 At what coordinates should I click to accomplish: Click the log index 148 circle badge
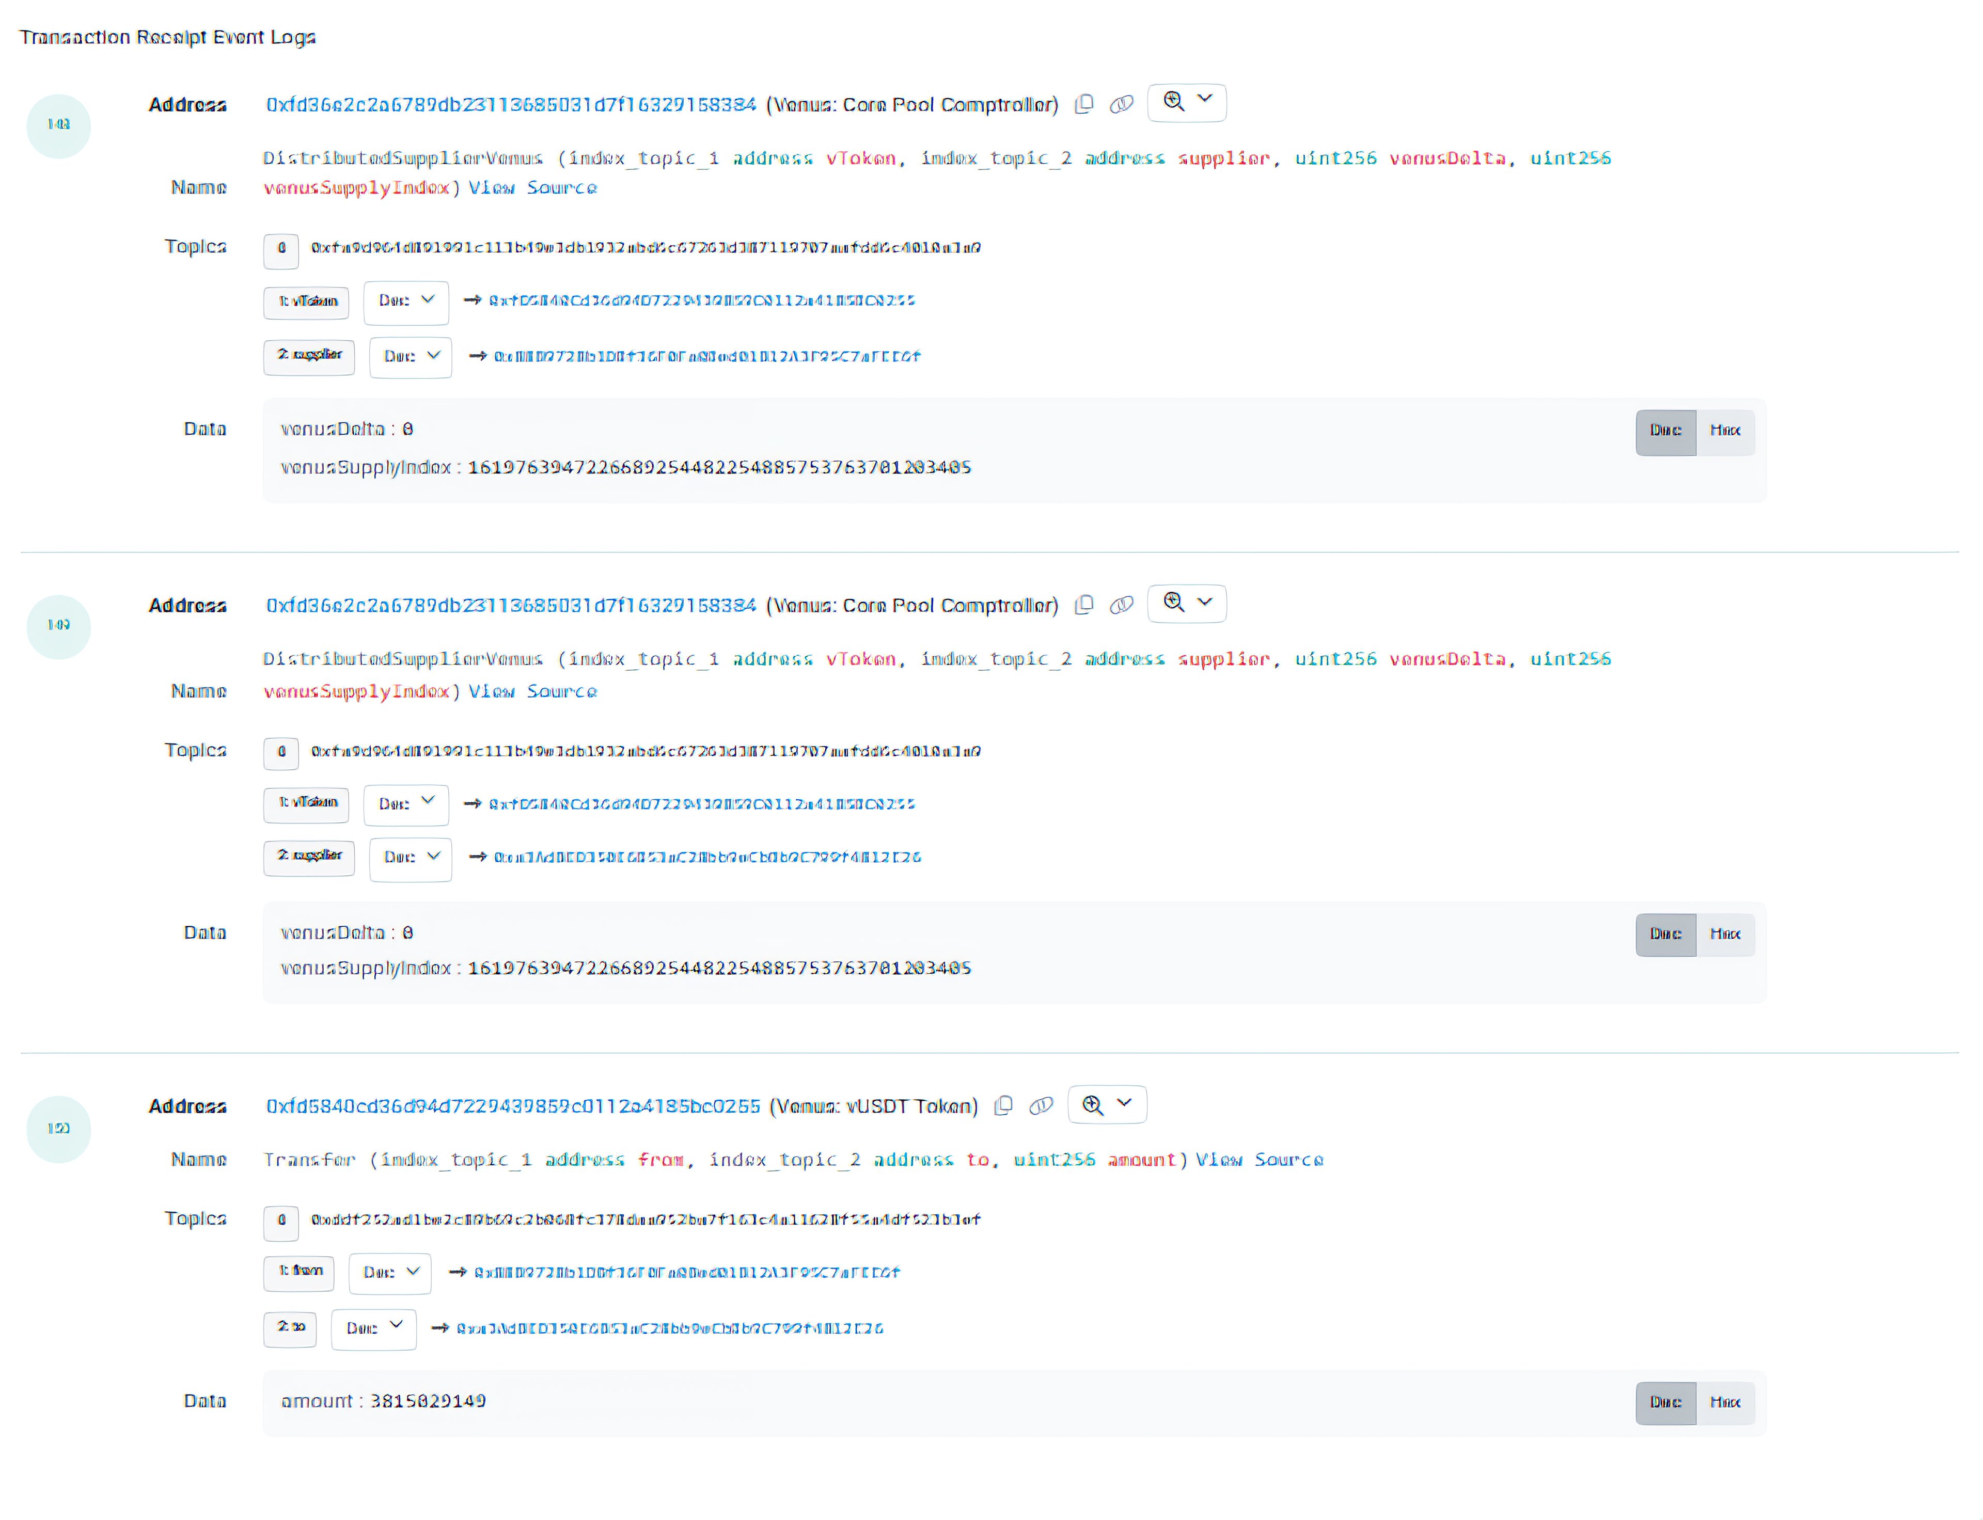59,126
